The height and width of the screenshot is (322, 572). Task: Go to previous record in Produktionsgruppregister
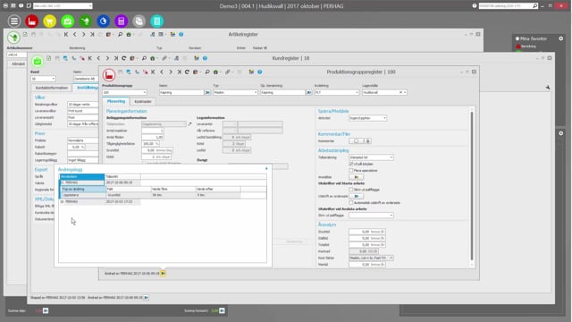pos(162,72)
